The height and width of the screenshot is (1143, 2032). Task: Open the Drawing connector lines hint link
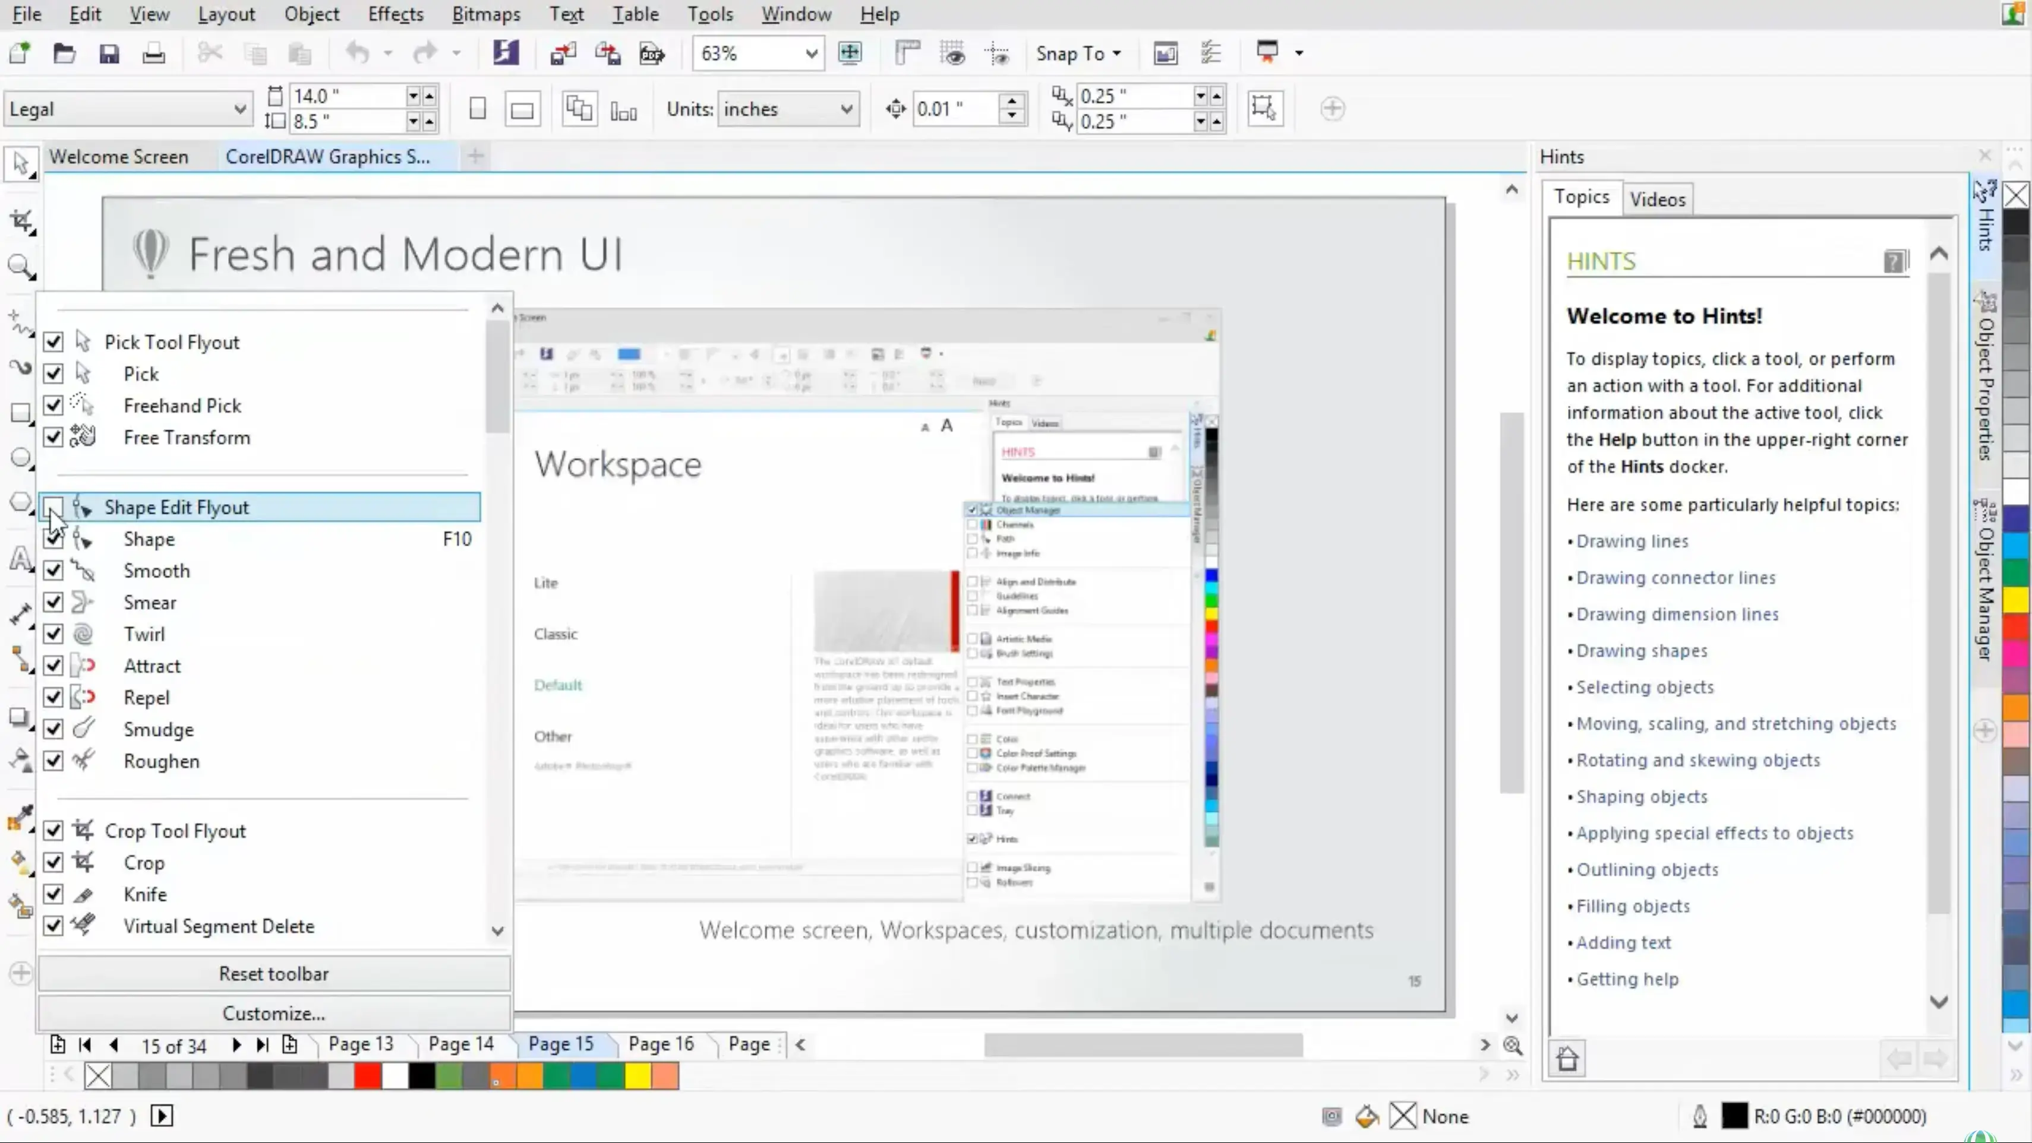coord(1676,578)
